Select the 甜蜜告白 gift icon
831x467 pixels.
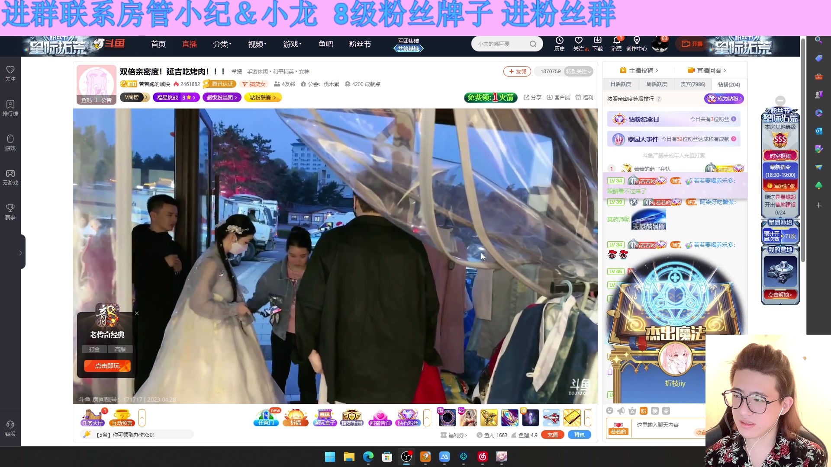[x=380, y=417]
